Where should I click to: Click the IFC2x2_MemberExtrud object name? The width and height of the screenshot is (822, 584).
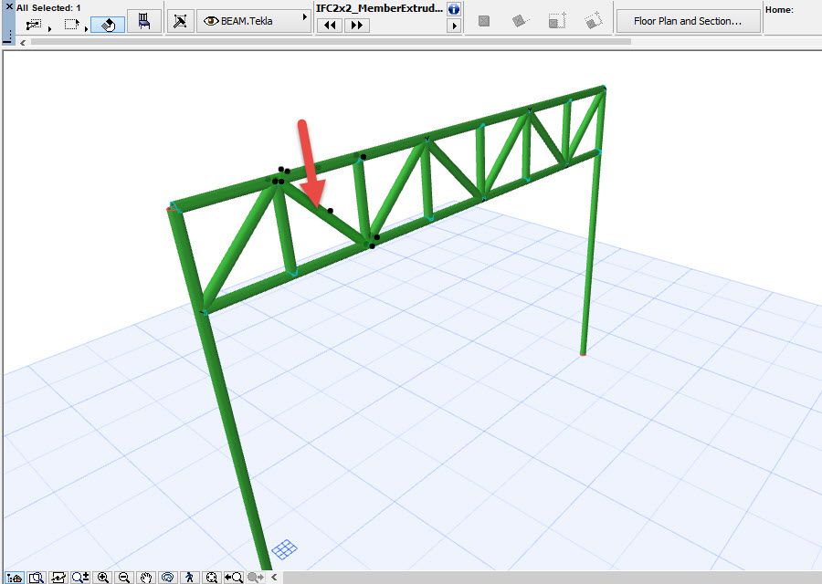coord(379,8)
